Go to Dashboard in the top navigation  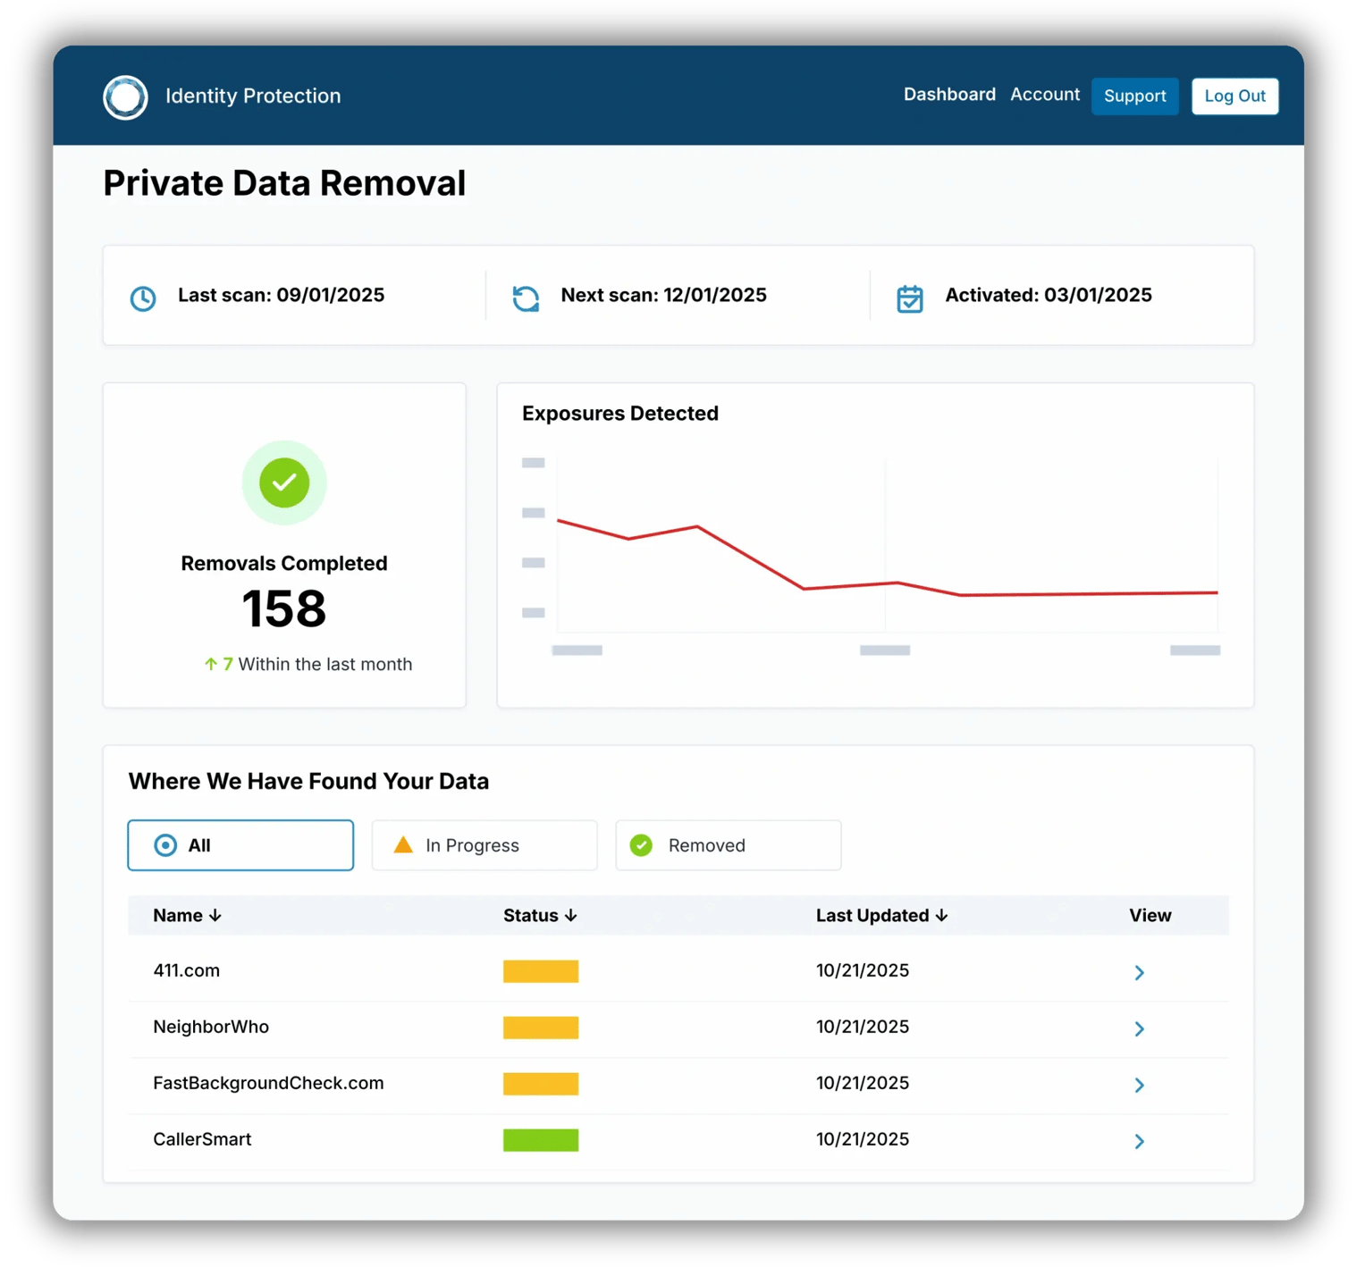(x=949, y=95)
